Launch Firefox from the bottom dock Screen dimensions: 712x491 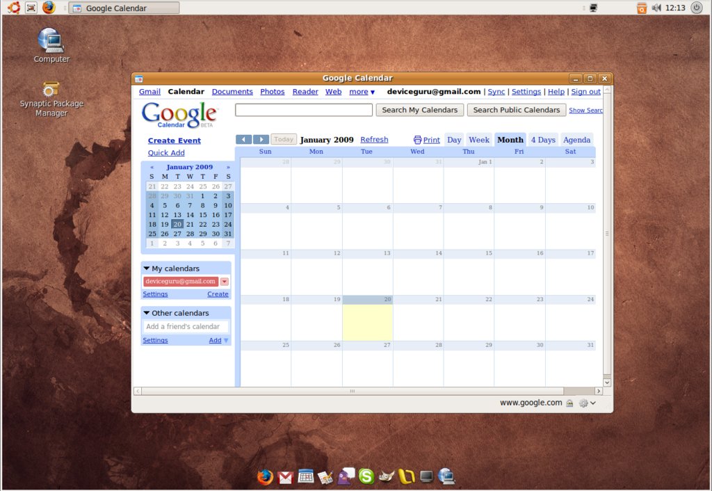[x=265, y=476]
